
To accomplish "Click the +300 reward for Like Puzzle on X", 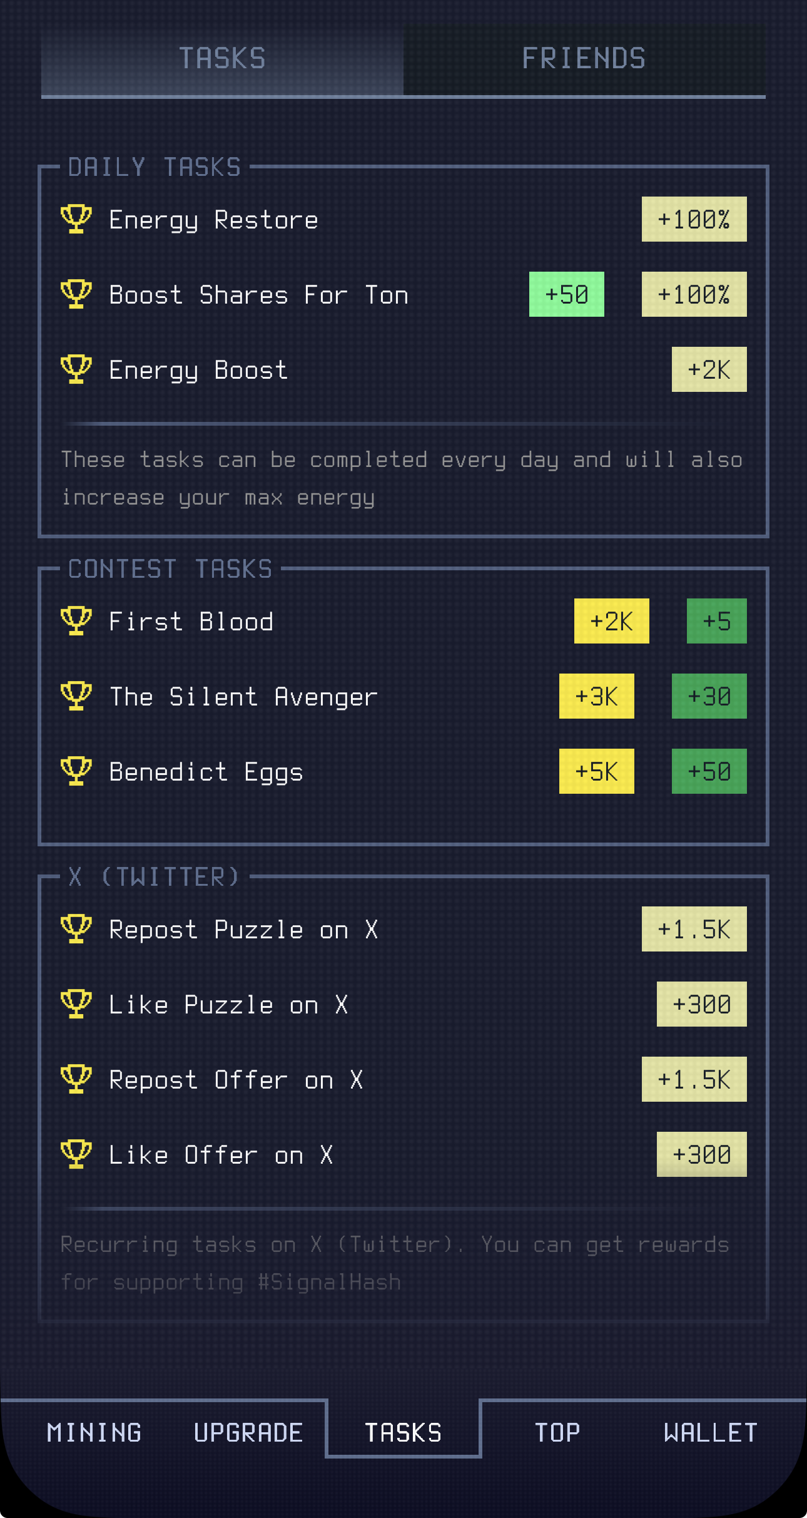I will [701, 1004].
